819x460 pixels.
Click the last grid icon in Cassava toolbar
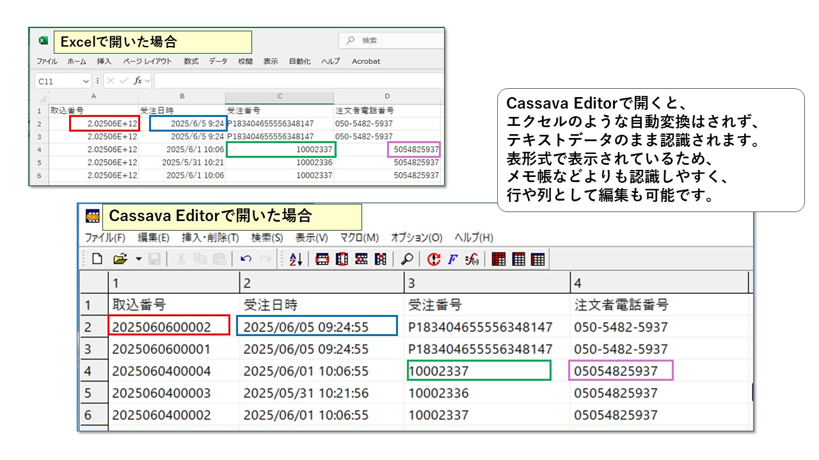538,259
